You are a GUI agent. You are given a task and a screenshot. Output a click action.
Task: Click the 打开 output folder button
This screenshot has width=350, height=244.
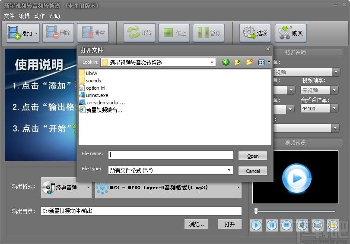click(229, 224)
